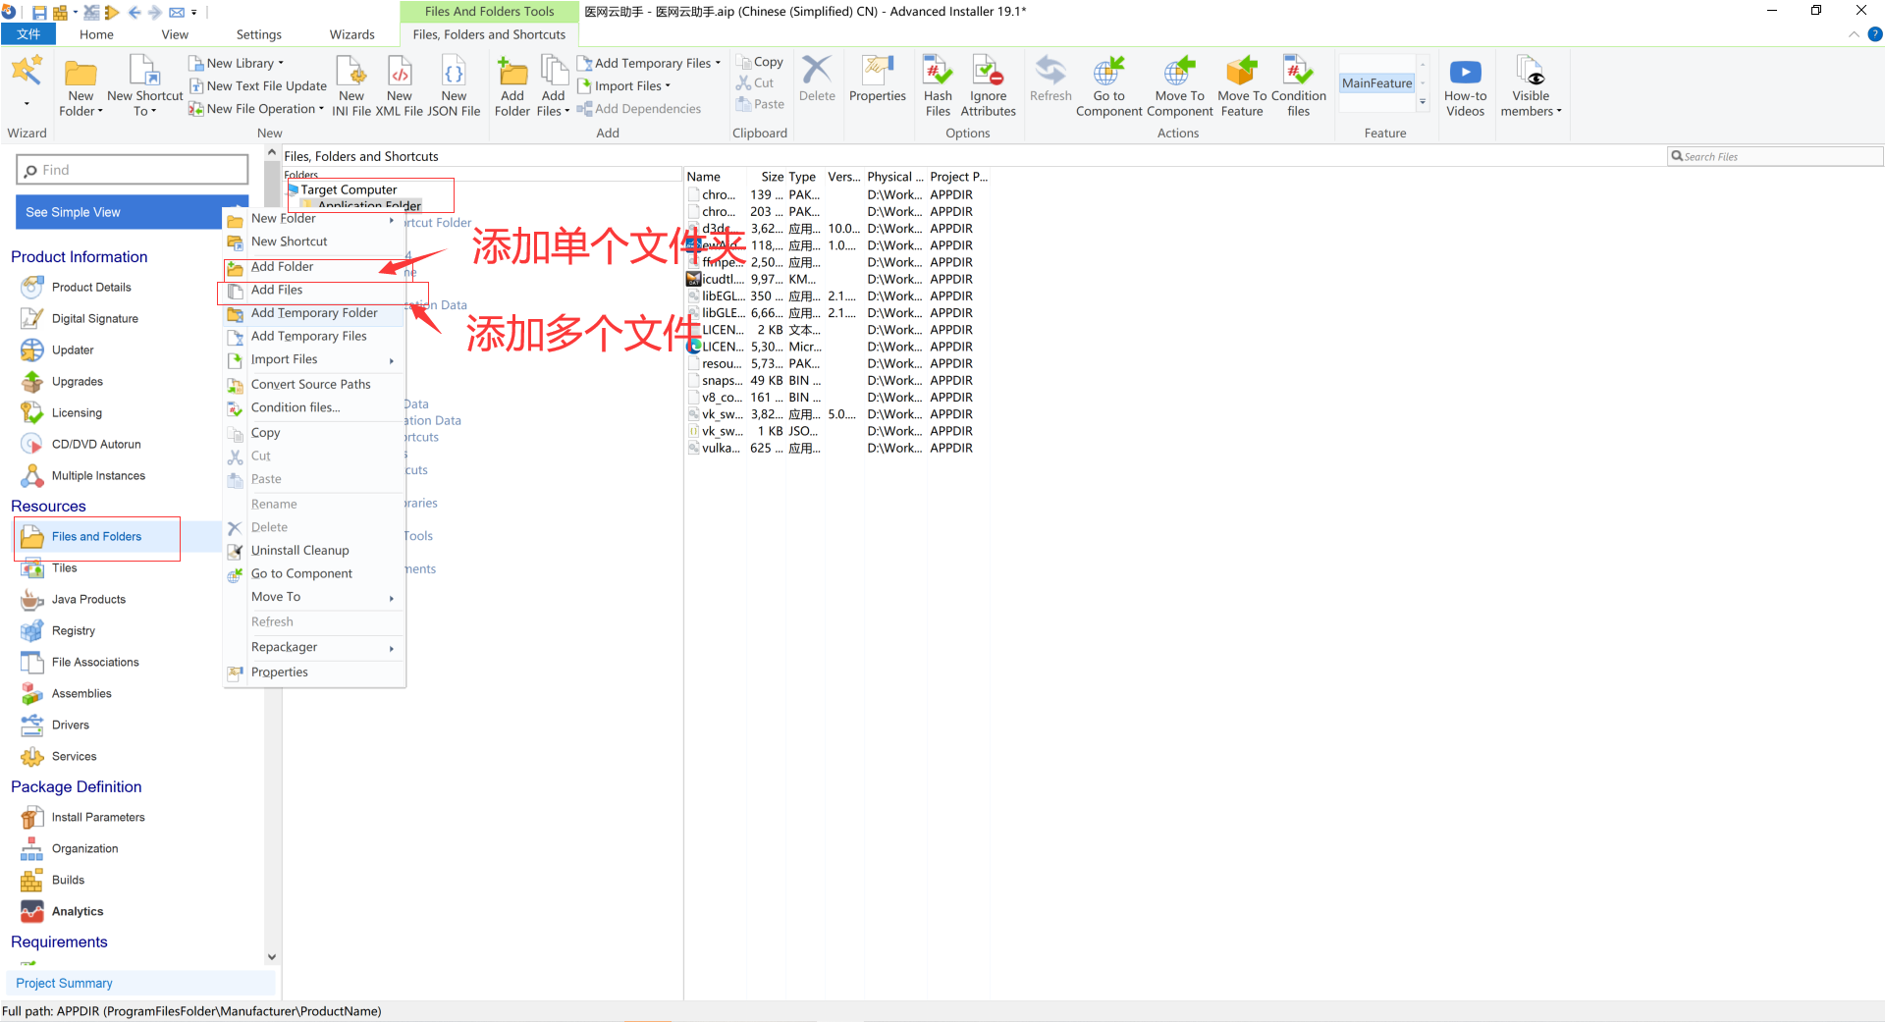Open Files and Folders page

click(x=96, y=537)
